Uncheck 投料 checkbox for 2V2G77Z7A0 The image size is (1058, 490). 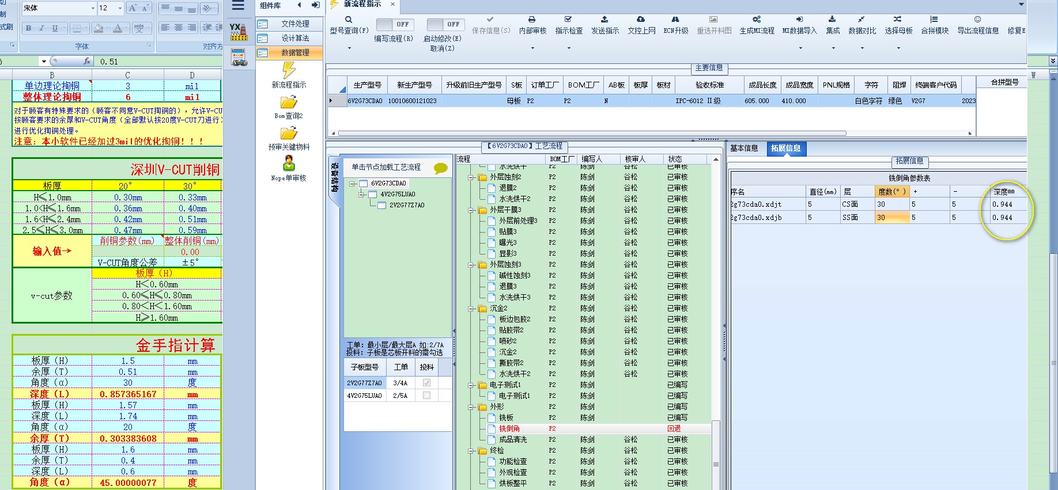(426, 383)
